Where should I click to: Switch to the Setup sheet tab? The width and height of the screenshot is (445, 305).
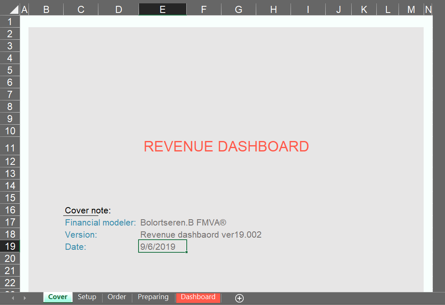tap(87, 297)
